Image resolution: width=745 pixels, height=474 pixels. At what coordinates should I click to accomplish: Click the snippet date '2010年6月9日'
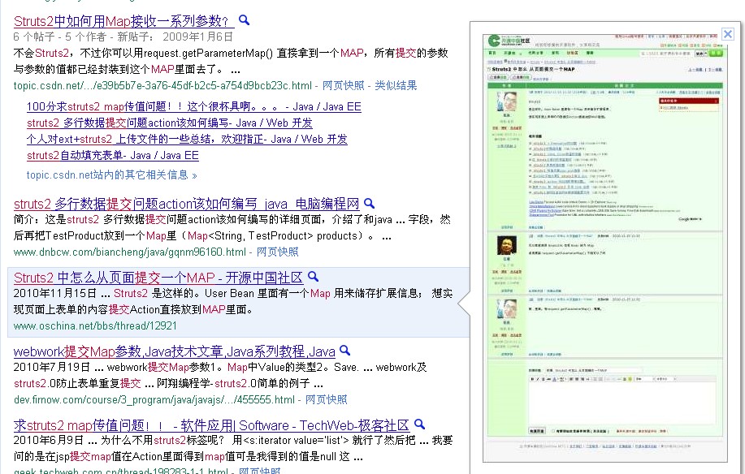pos(49,440)
